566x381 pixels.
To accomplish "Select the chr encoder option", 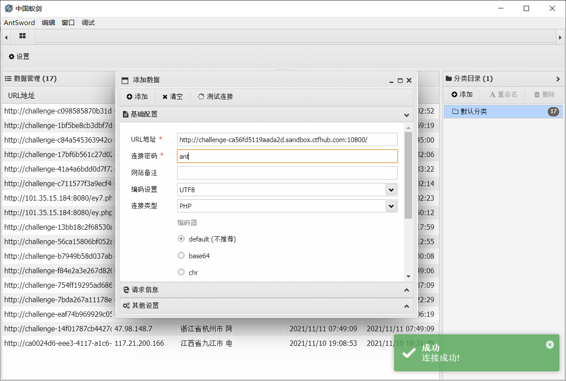I will [x=181, y=272].
